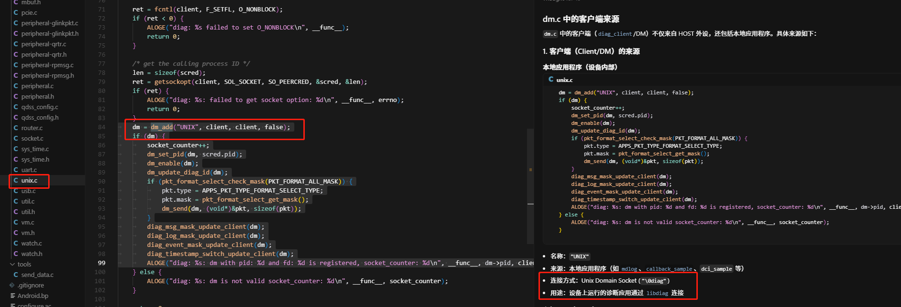Viewport: 901px width, 307px height.
Task: Click the "UNIX" name tag in chat
Action: coord(580,256)
